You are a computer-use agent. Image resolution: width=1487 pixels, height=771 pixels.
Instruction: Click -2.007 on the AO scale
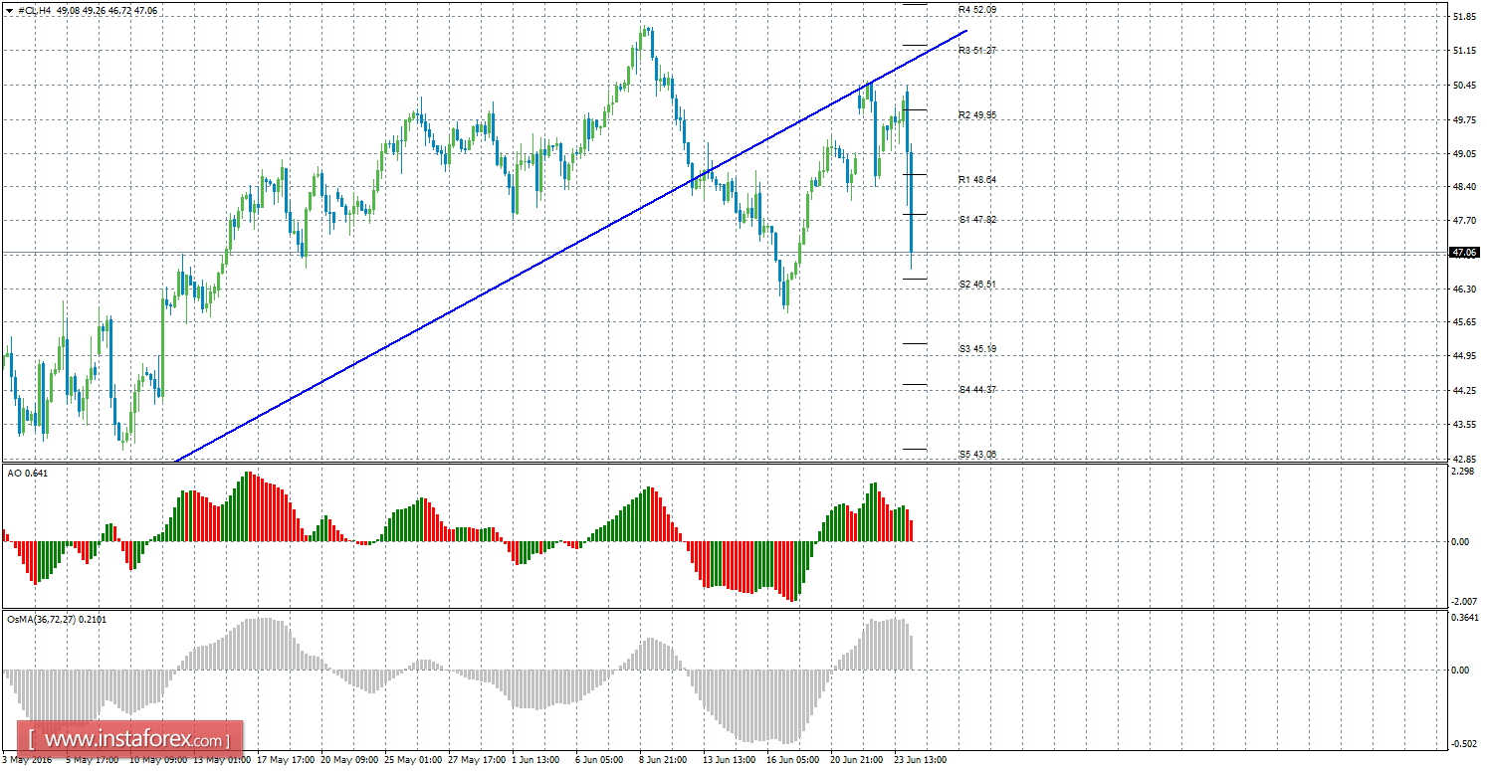1463,601
